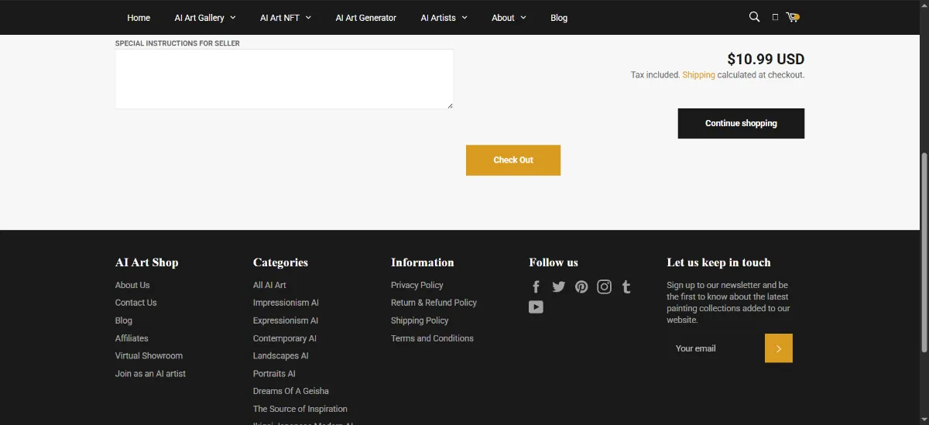The width and height of the screenshot is (929, 425).
Task: Open Terms and Conditions link
Action: [432, 338]
